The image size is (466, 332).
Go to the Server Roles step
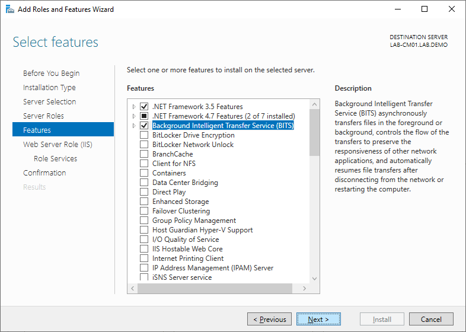[x=43, y=116]
